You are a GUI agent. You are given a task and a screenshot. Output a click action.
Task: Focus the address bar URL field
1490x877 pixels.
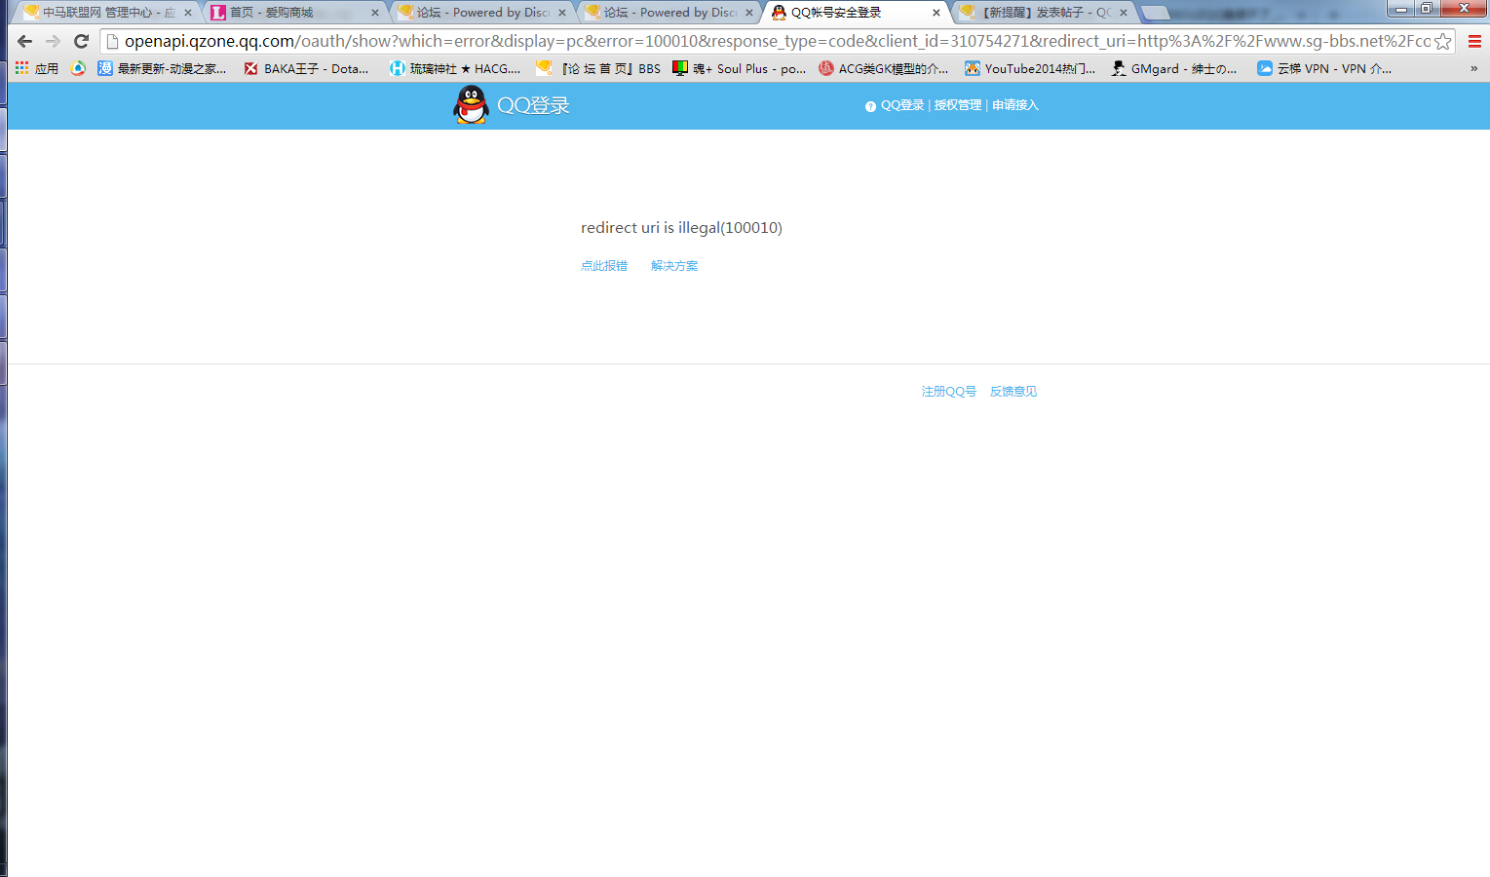point(778,41)
